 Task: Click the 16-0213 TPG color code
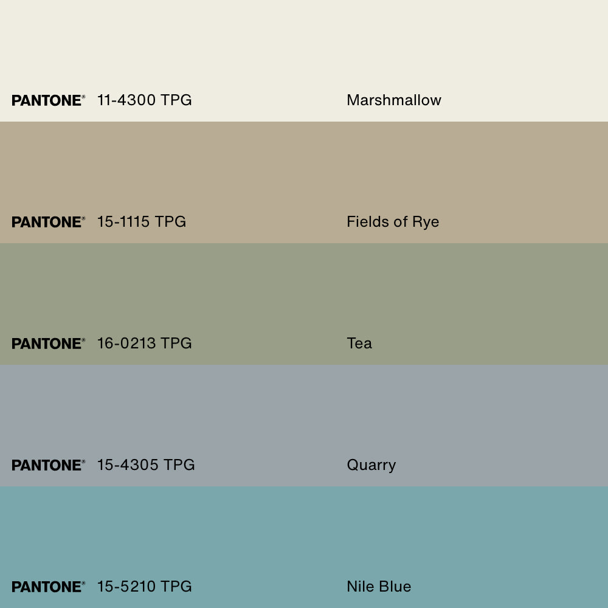[144, 344]
